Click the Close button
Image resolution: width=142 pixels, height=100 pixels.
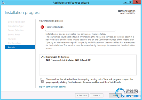pyautogui.click(x=116, y=95)
